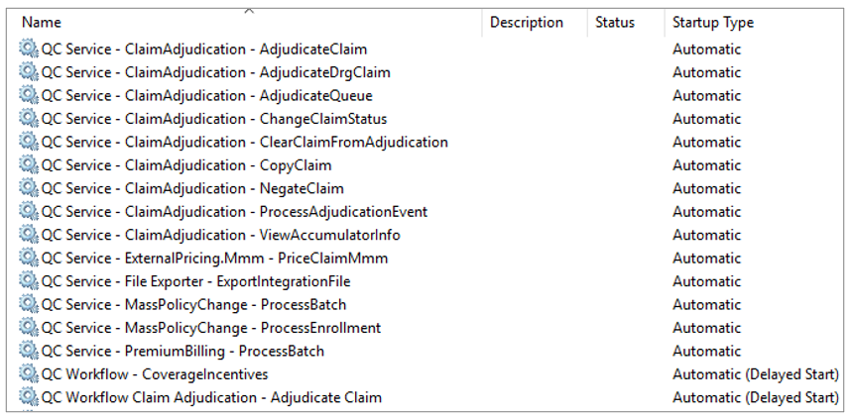Select PremiumBilling - ProcessBatch service
852x418 pixels.
point(183,351)
